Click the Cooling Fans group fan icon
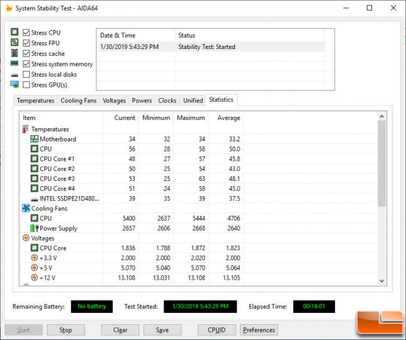The height and width of the screenshot is (340, 406). pyautogui.click(x=26, y=208)
